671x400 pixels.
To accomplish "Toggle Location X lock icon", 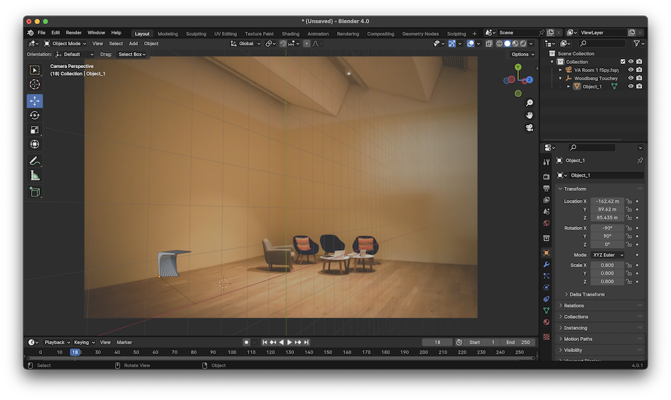I will point(629,201).
